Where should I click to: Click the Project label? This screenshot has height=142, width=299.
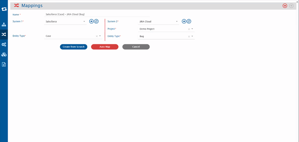point(112,29)
